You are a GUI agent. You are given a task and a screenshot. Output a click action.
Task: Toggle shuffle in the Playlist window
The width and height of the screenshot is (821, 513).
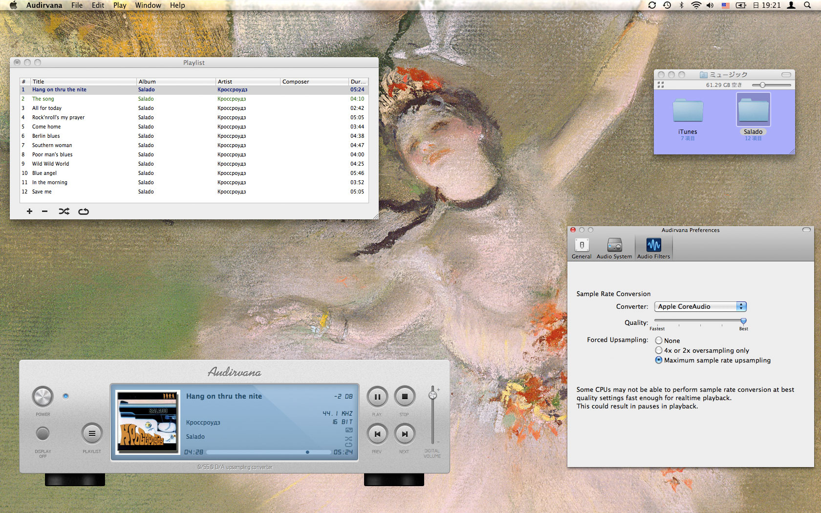click(x=64, y=212)
